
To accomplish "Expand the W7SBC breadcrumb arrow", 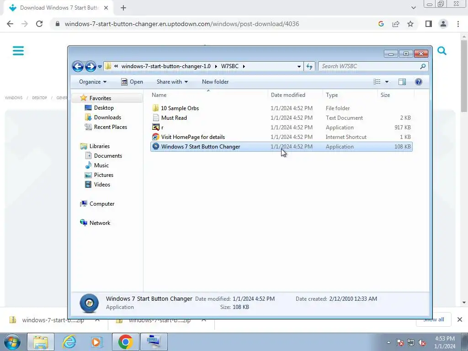I will 244,66.
